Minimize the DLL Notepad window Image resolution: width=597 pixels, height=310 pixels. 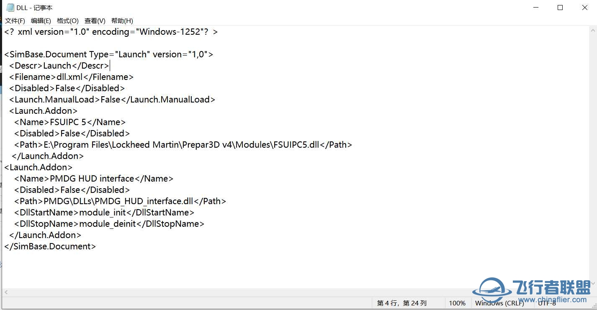tap(535, 8)
